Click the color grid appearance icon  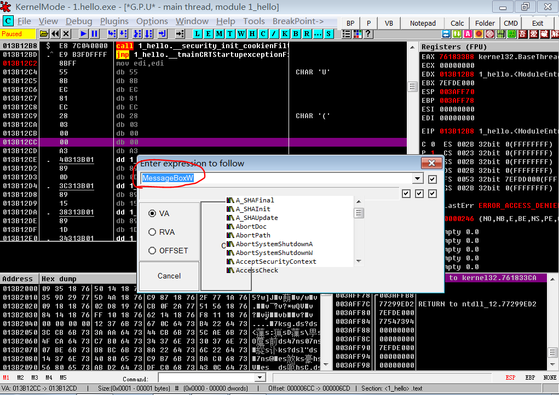(x=357, y=34)
